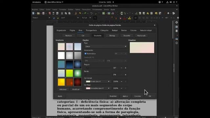
Task: Click the Clone formatting brush icon
Action: [x=76, y=13]
